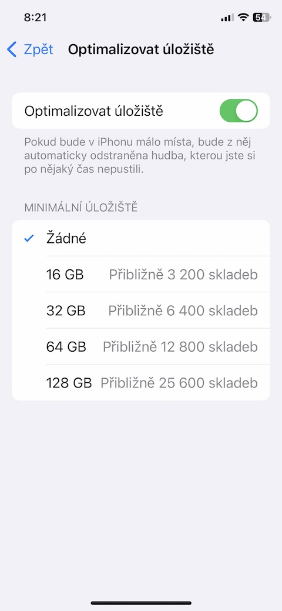This screenshot has height=611, width=282.
Task: Tap the blue checkmark next to Žádné
Action: [x=29, y=238]
